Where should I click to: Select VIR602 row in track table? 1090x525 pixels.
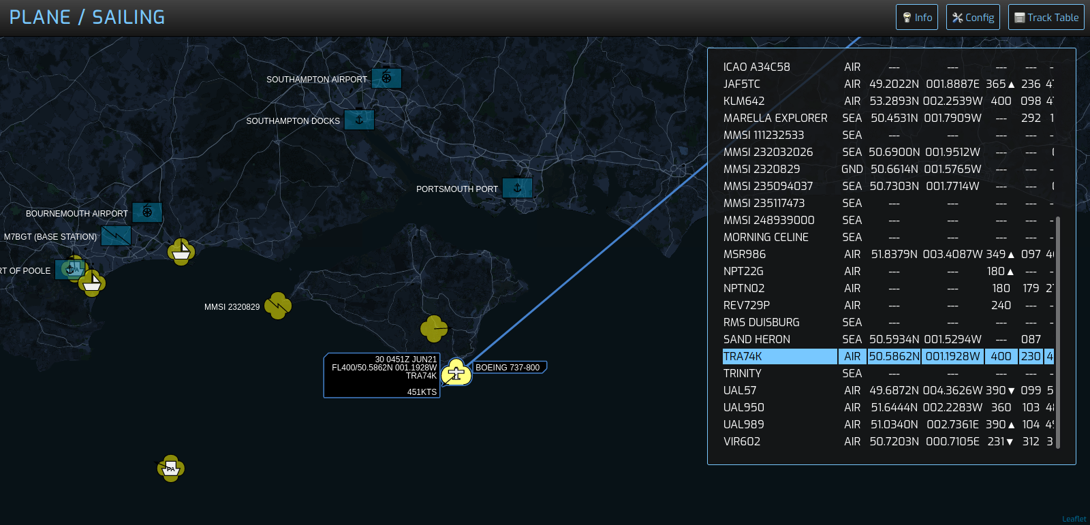[888, 441]
